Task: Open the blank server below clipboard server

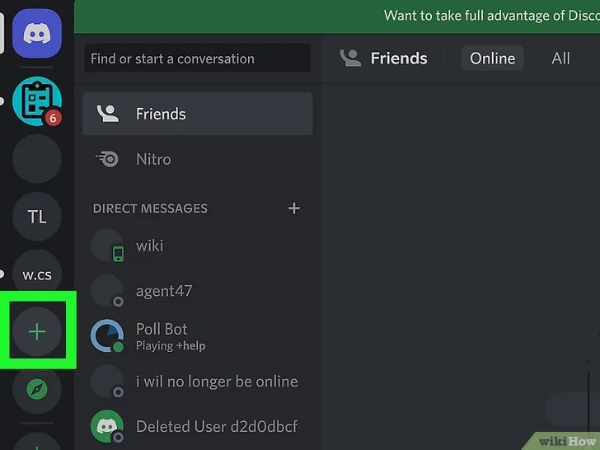Action: point(37,159)
